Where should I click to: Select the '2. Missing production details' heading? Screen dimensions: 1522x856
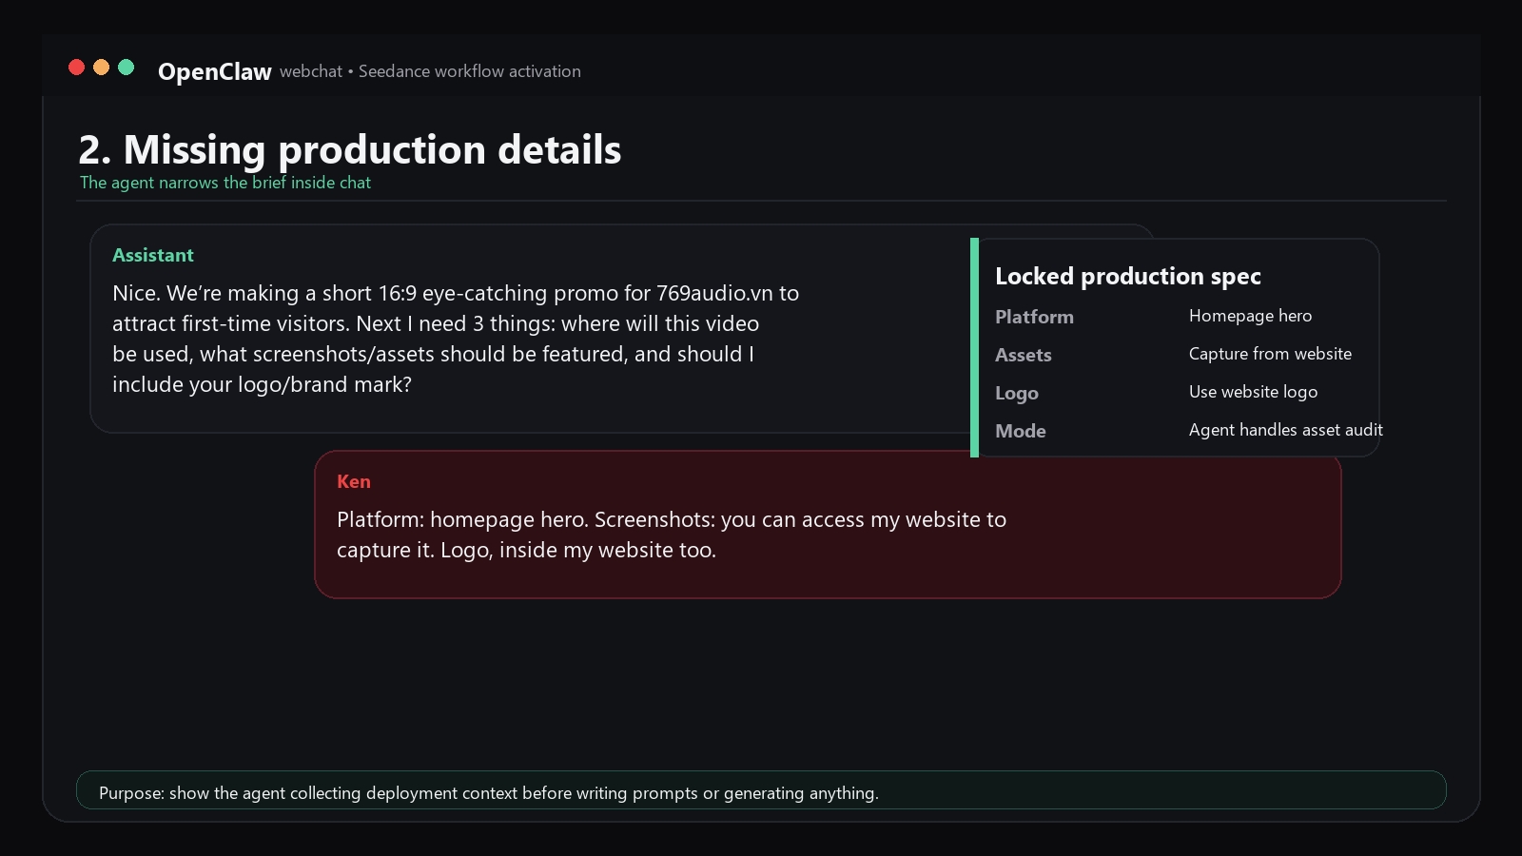coord(349,149)
